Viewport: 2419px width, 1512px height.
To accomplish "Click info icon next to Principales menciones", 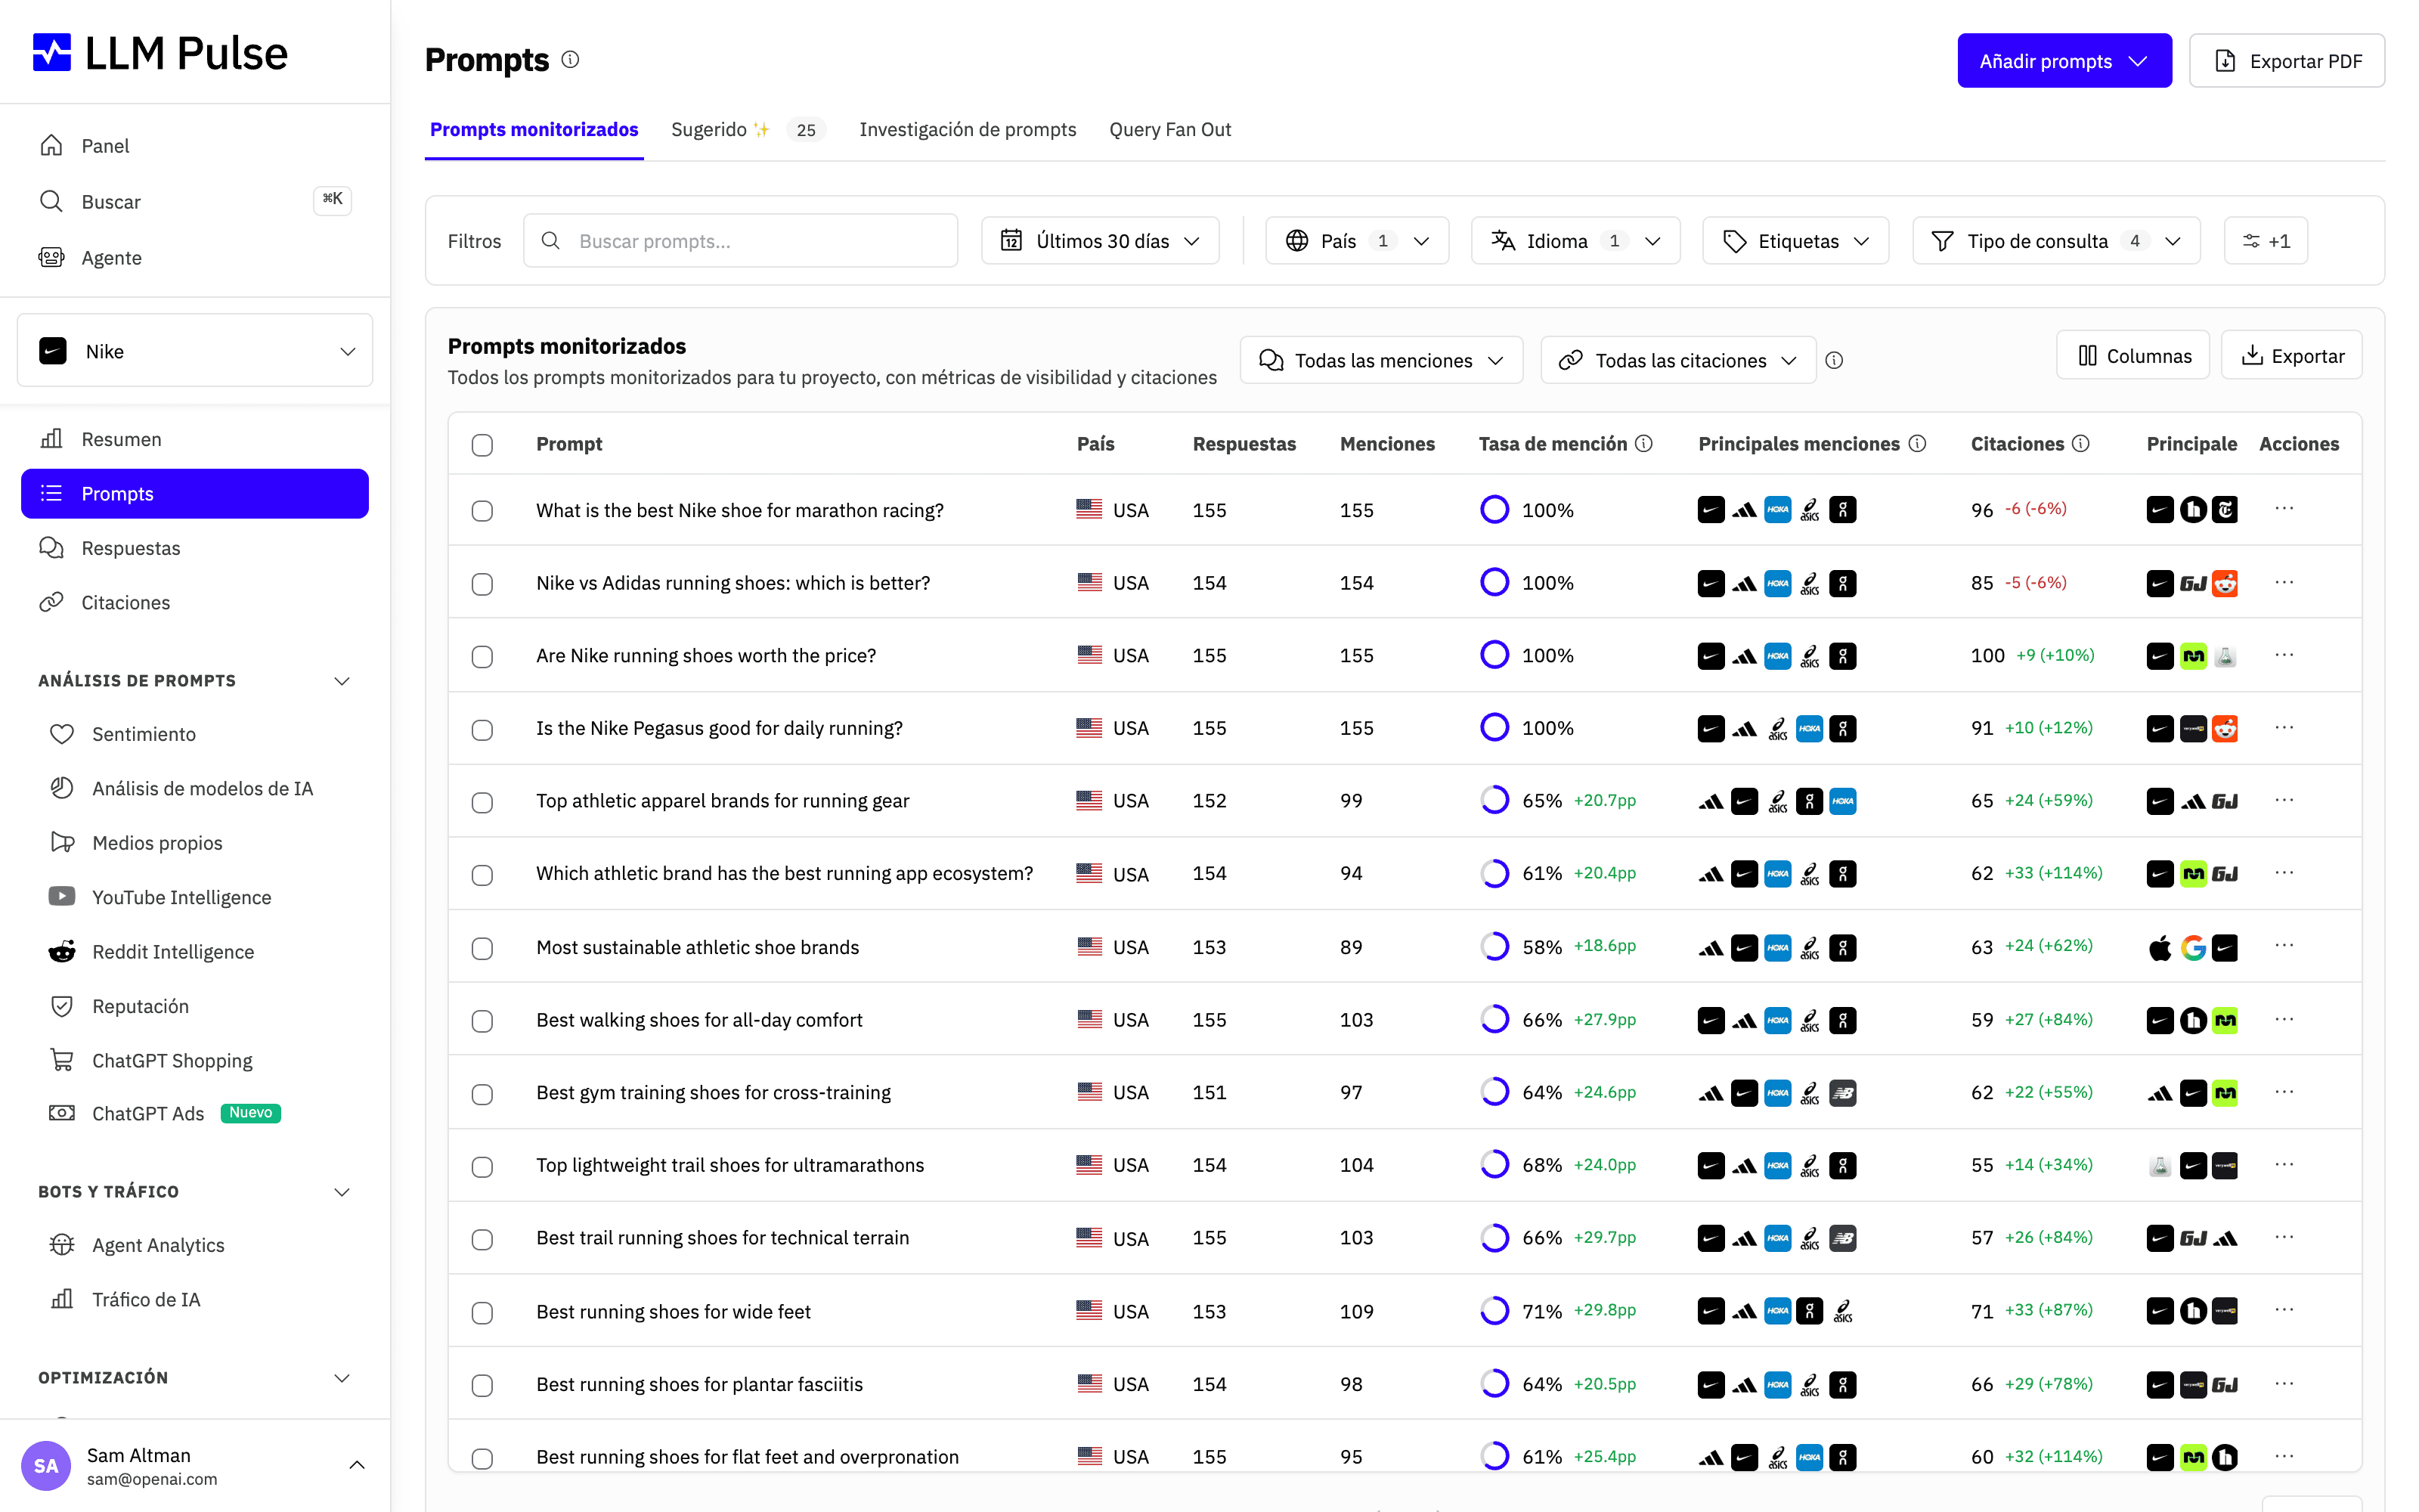I will [x=1917, y=443].
